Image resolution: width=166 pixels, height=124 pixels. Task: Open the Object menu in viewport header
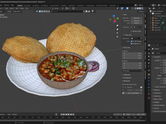(x=22, y=8)
